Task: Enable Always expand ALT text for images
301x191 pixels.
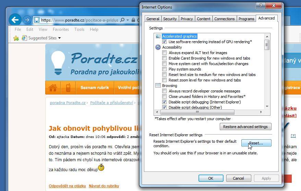Action: [x=164, y=52]
